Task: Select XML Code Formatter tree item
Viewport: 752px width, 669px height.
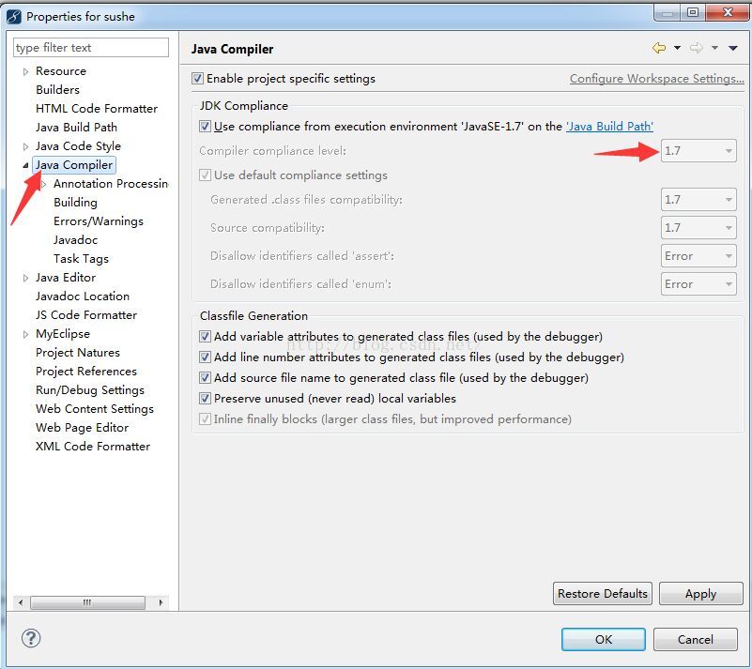Action: [93, 447]
